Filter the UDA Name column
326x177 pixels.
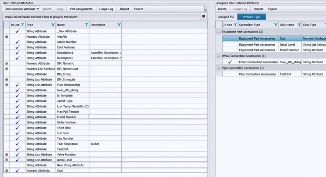click(x=299, y=25)
